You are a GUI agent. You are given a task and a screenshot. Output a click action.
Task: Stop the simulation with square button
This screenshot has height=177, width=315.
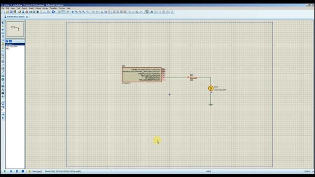click(23, 172)
